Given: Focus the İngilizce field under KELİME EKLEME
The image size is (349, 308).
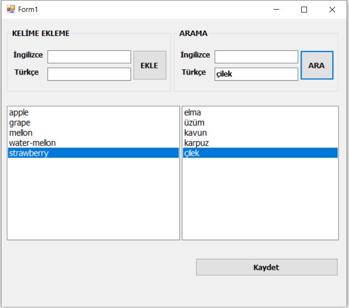Looking at the screenshot, I should coord(89,57).
